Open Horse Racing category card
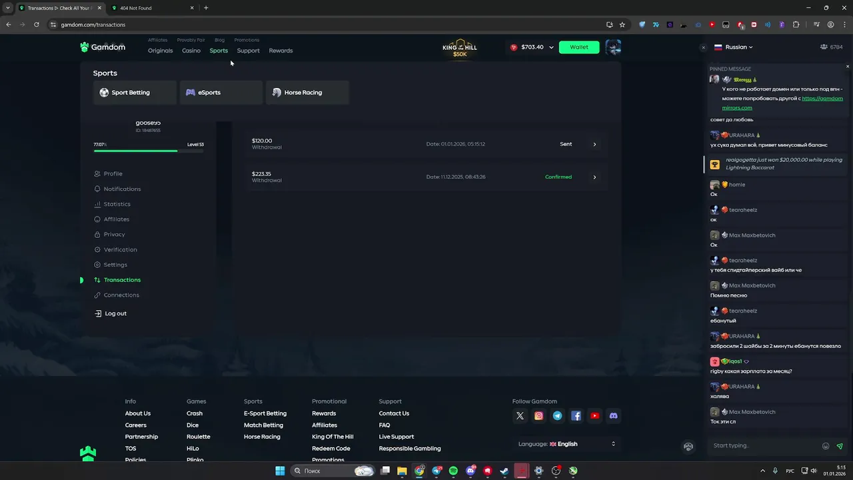The height and width of the screenshot is (480, 853). (307, 93)
